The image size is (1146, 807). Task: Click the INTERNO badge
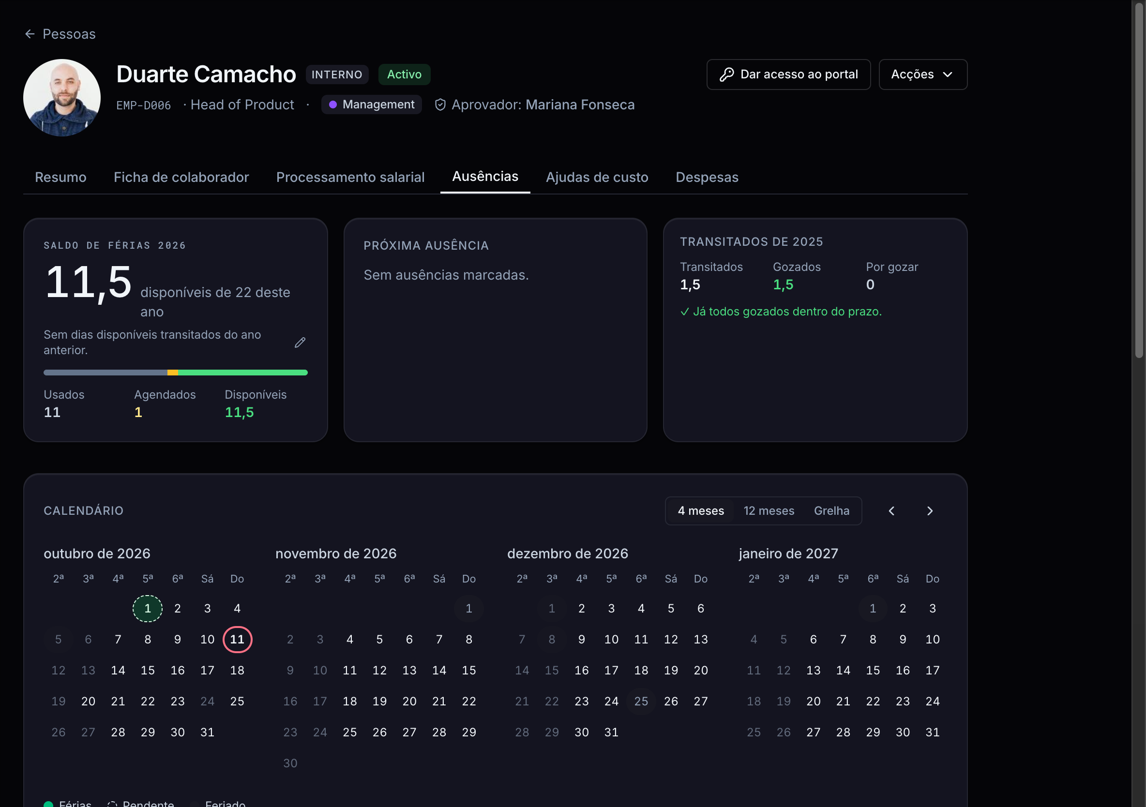pyautogui.click(x=337, y=75)
